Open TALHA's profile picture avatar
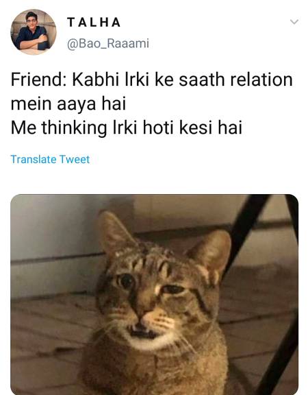 click(33, 32)
